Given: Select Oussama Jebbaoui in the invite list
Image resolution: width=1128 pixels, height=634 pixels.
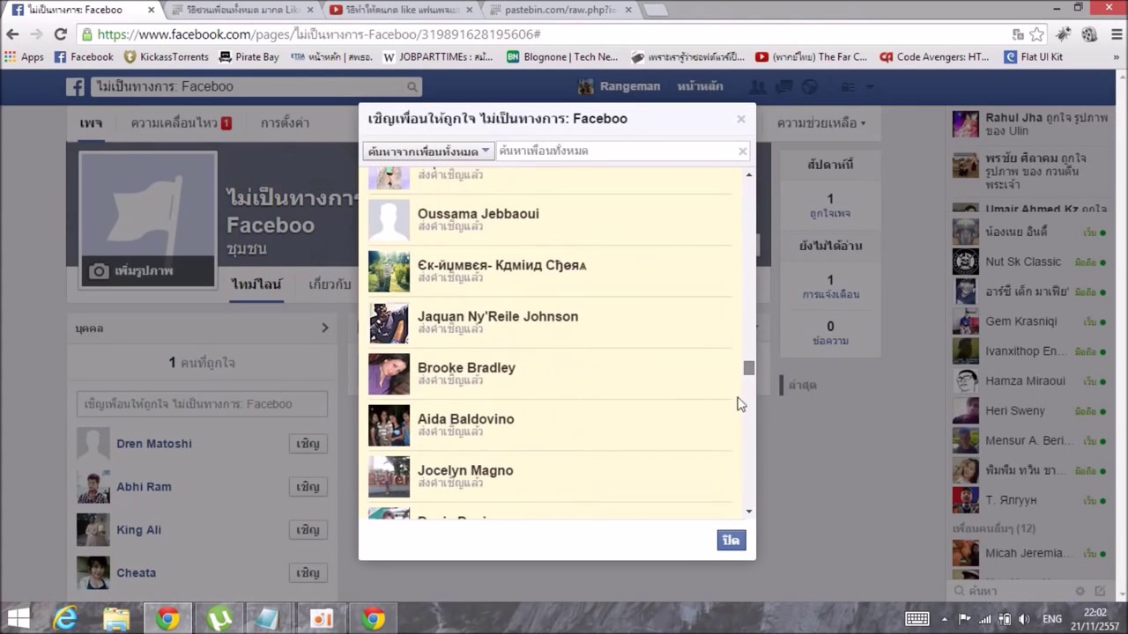Looking at the screenshot, I should [550, 220].
